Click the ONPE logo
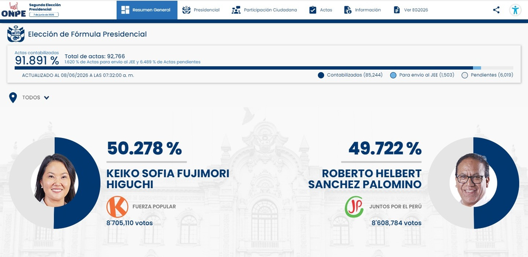The image size is (528, 257). click(14, 9)
